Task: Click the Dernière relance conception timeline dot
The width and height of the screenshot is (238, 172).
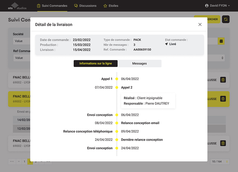Action: coord(117,140)
